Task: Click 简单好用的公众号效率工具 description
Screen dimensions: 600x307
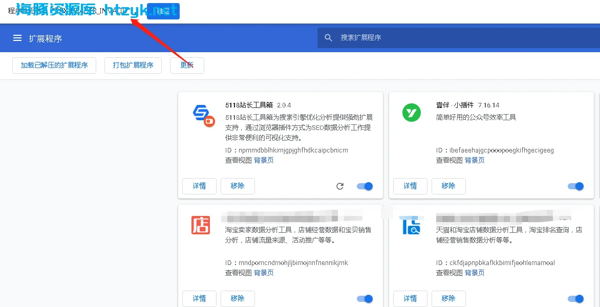Action: [477, 117]
